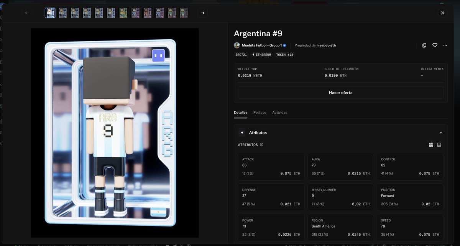Click the blue verified badge next to collection name
Screen dimensions: 460x246
[x=284, y=45]
